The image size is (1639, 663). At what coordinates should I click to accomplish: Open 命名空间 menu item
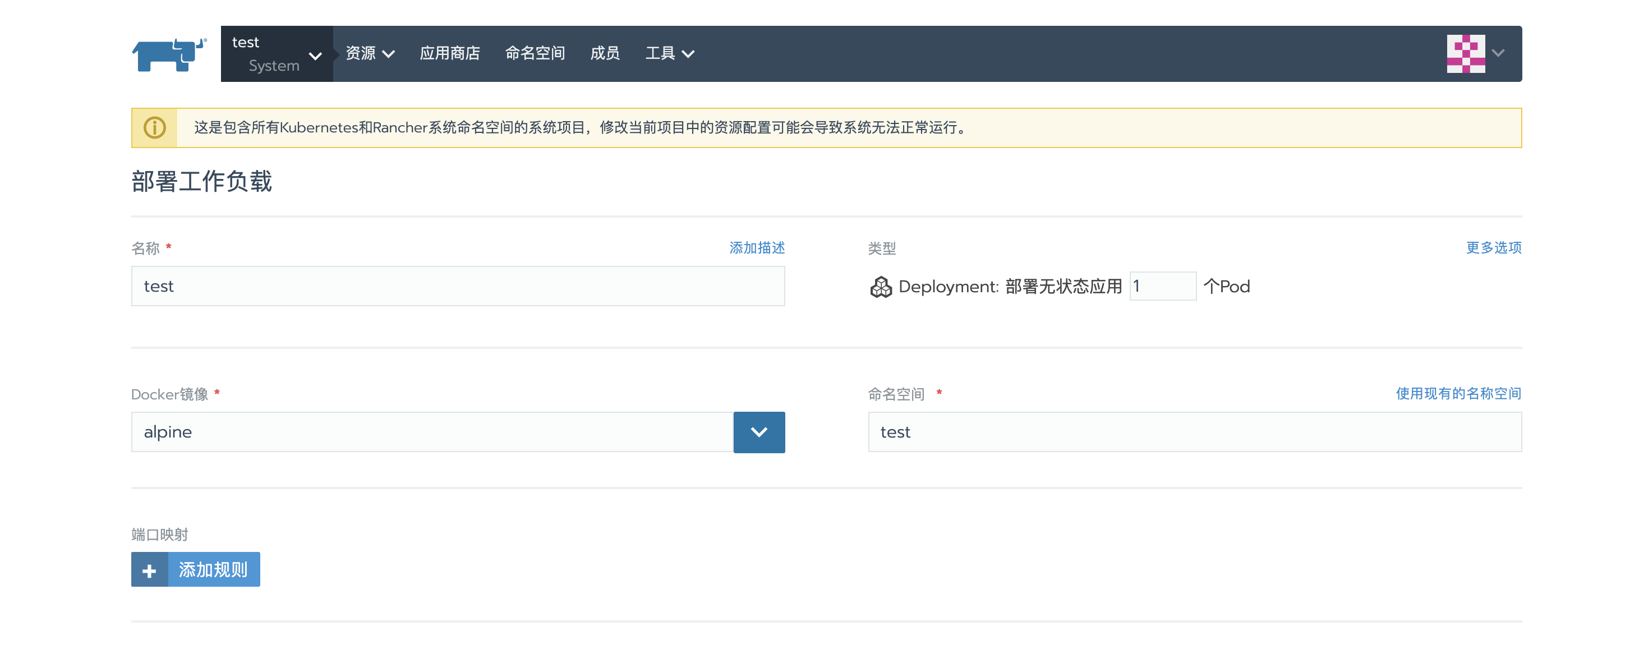tap(535, 53)
